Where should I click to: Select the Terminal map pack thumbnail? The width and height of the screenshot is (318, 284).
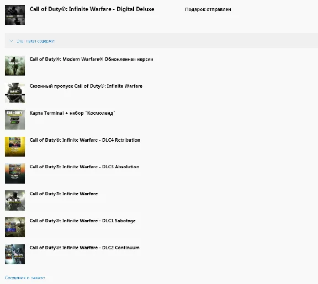click(x=15, y=120)
